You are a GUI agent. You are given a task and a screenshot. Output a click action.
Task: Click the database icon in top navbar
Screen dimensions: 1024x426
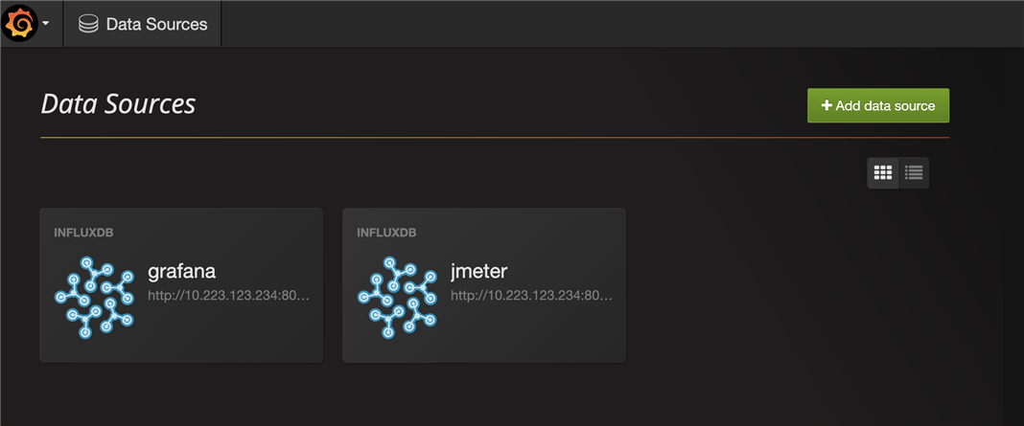88,24
